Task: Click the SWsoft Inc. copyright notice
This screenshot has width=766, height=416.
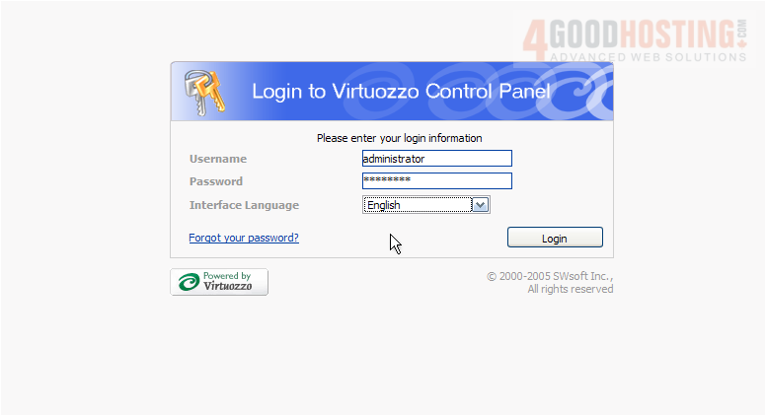Action: (x=550, y=276)
